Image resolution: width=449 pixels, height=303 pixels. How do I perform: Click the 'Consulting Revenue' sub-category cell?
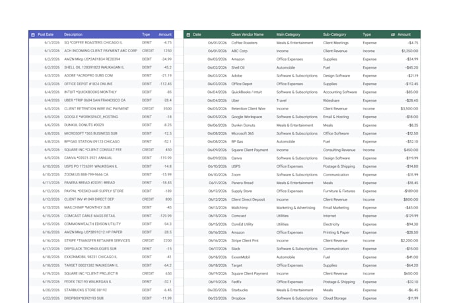coord(339,150)
